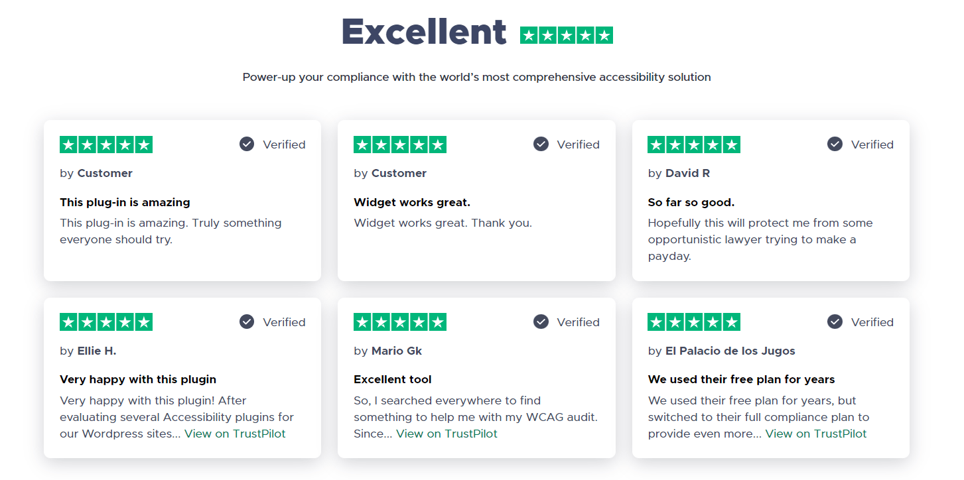The width and height of the screenshot is (964, 480).
Task: Select reviewer name Ellie H.
Action: pyautogui.click(x=98, y=351)
